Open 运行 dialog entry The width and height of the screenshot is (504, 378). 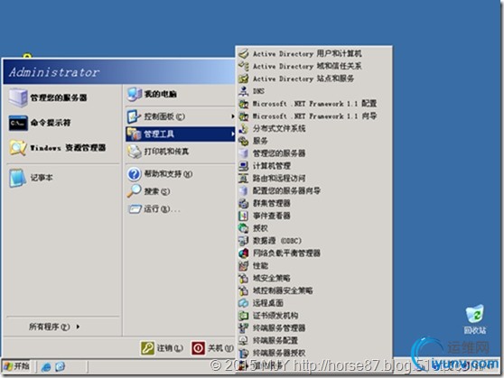pyautogui.click(x=180, y=209)
